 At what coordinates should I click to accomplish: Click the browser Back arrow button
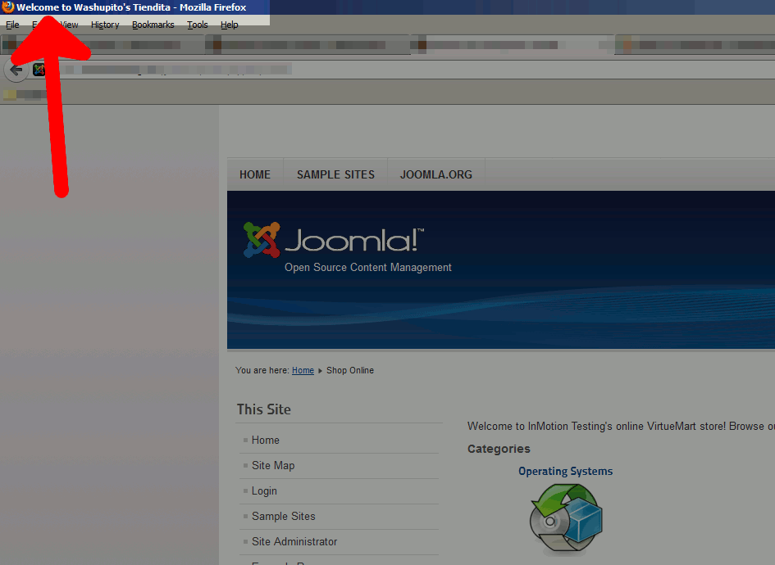click(x=16, y=70)
